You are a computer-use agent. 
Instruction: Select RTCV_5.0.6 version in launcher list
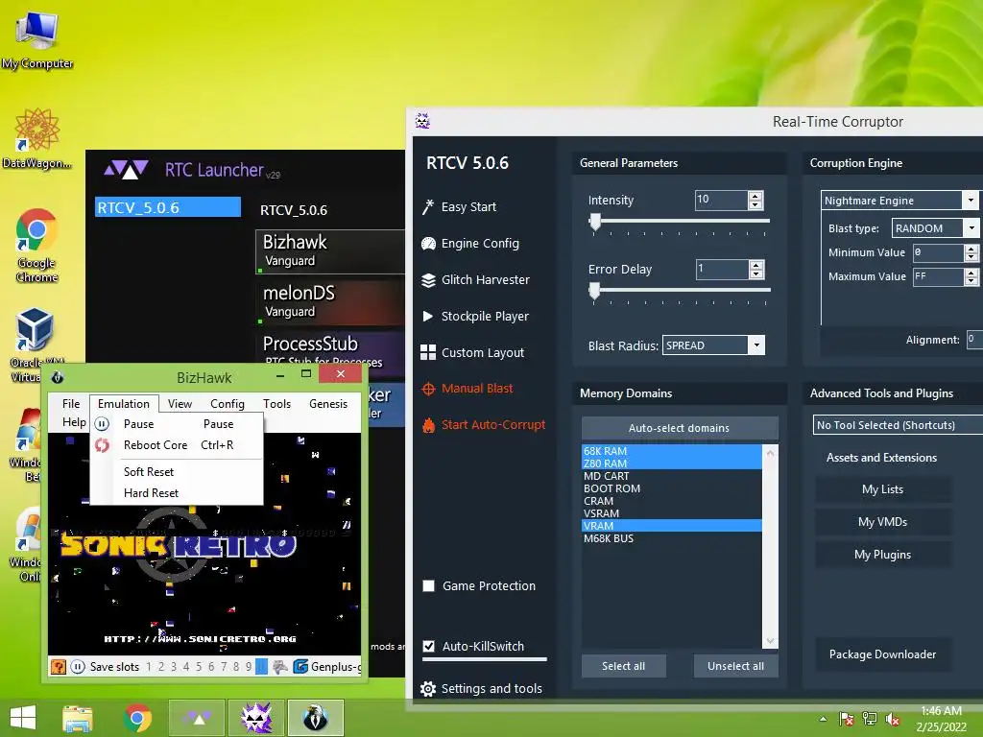[168, 207]
